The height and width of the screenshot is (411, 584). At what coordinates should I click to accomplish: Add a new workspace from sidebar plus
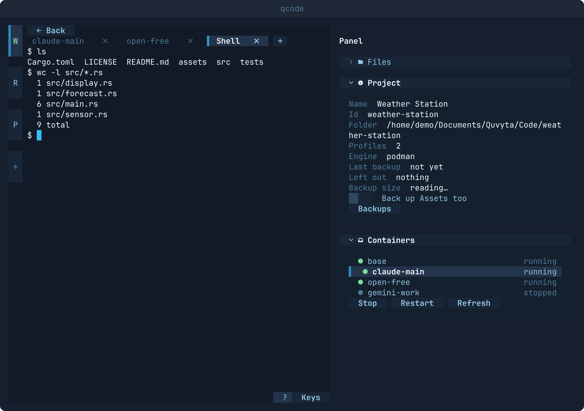(15, 167)
